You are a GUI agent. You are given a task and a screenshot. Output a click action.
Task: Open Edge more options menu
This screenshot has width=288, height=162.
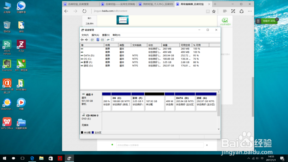250,11
